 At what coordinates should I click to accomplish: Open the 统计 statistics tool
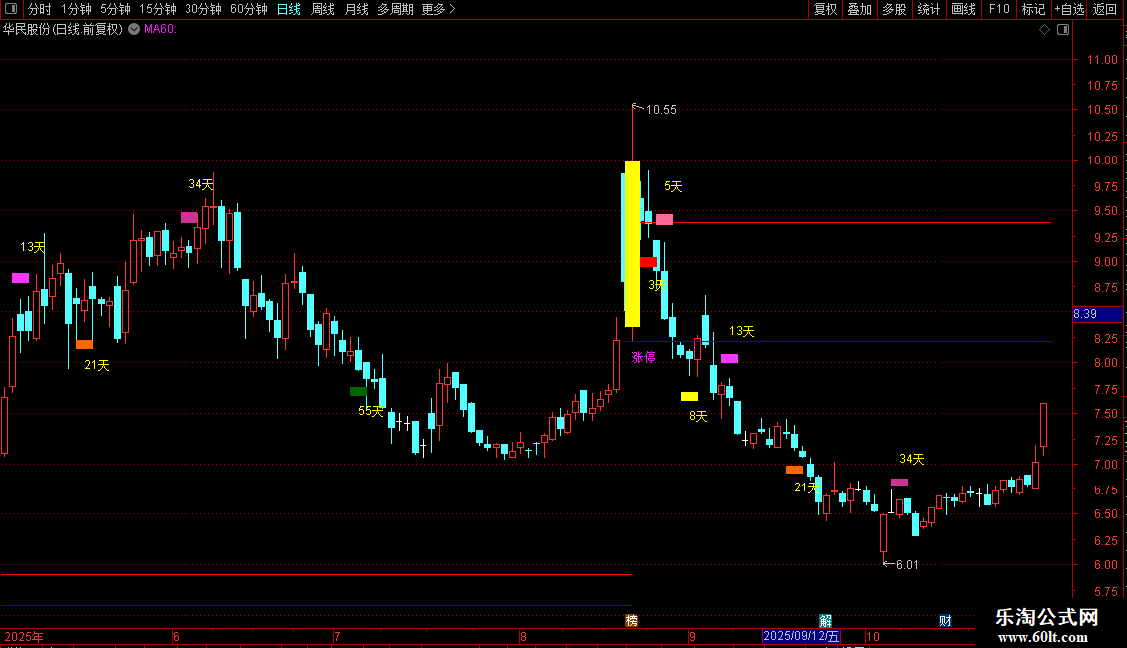click(929, 9)
